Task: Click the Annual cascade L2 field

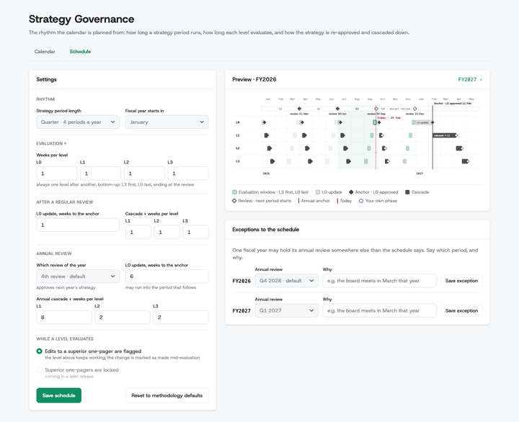Action: tap(123, 317)
